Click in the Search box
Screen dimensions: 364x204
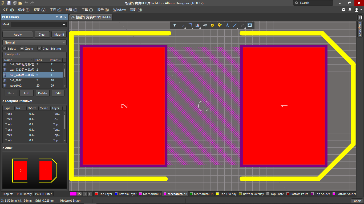tap(313, 3)
